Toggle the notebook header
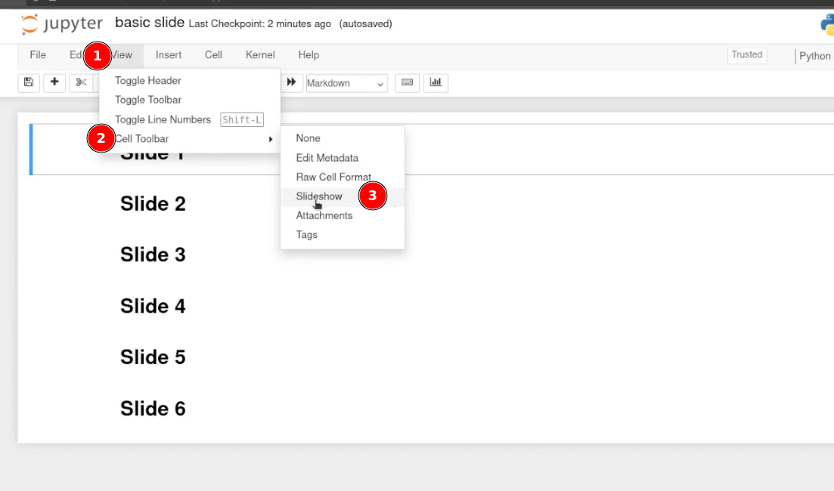 (148, 81)
